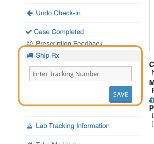Click the cloud upload icon at right edge
The height and width of the screenshot is (144, 154).
(x=152, y=100)
